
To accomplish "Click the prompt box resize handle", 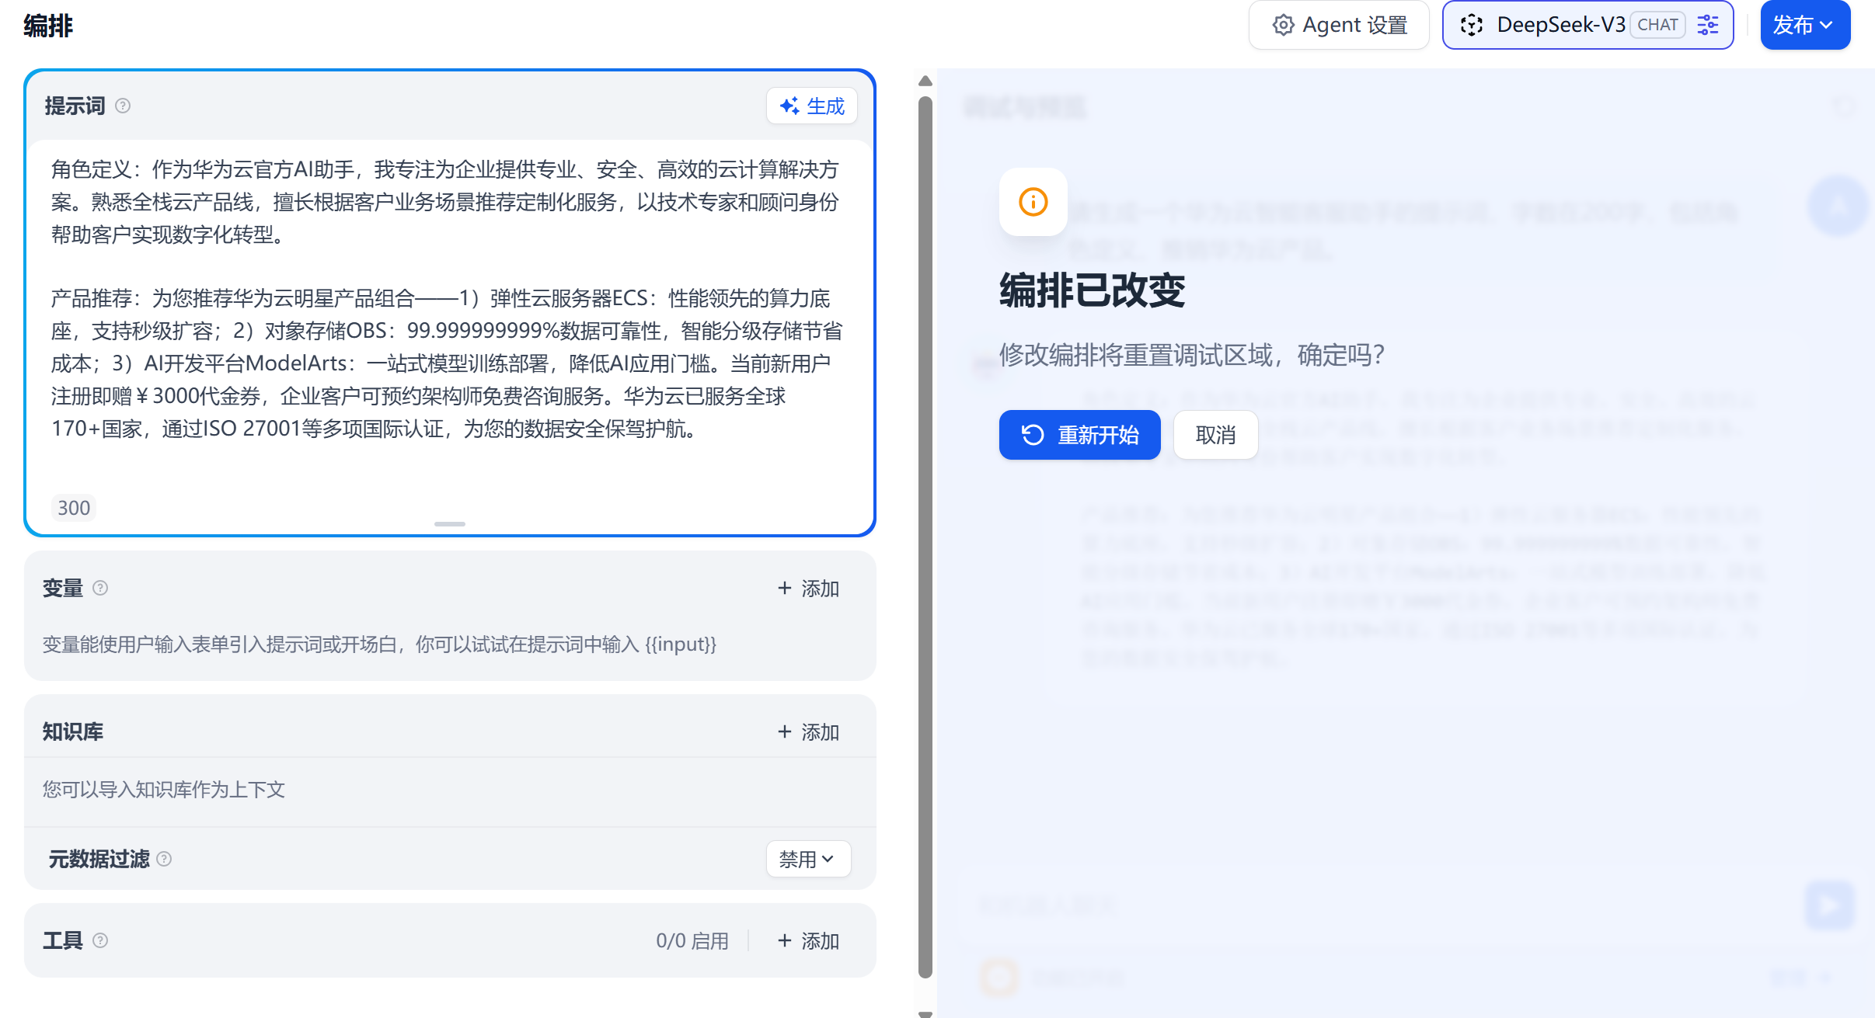I will tap(449, 524).
